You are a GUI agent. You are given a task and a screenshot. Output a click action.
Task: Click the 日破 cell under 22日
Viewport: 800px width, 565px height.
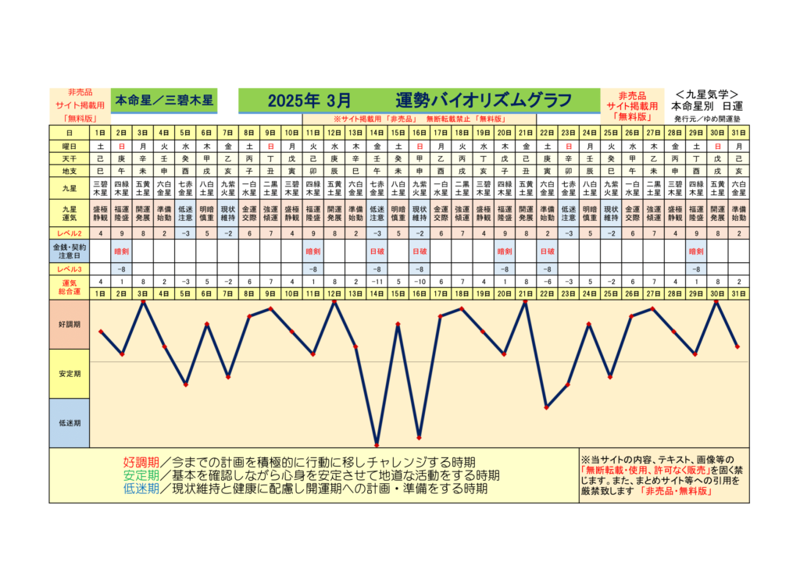(x=547, y=251)
